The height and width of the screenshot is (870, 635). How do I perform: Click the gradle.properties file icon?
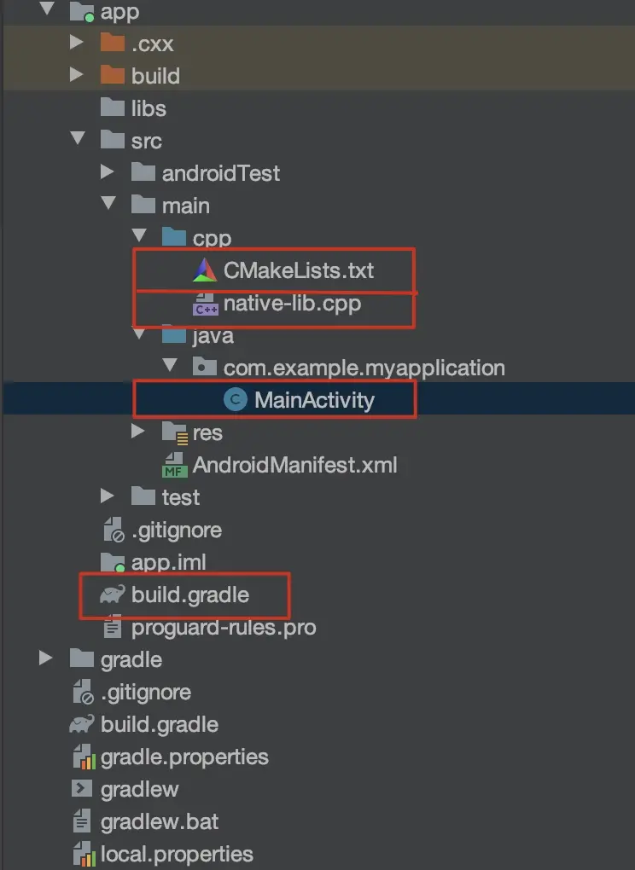pos(84,757)
